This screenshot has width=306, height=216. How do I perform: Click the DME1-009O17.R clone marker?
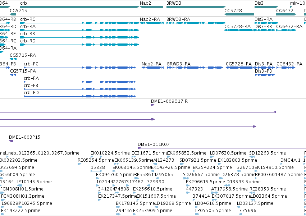point(152,105)
